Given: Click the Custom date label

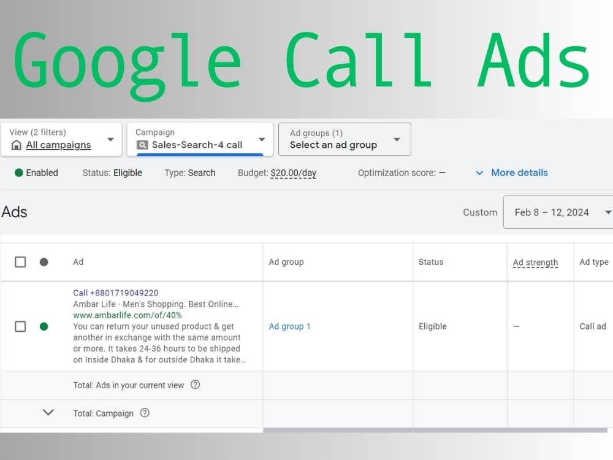Looking at the screenshot, I should [x=480, y=212].
